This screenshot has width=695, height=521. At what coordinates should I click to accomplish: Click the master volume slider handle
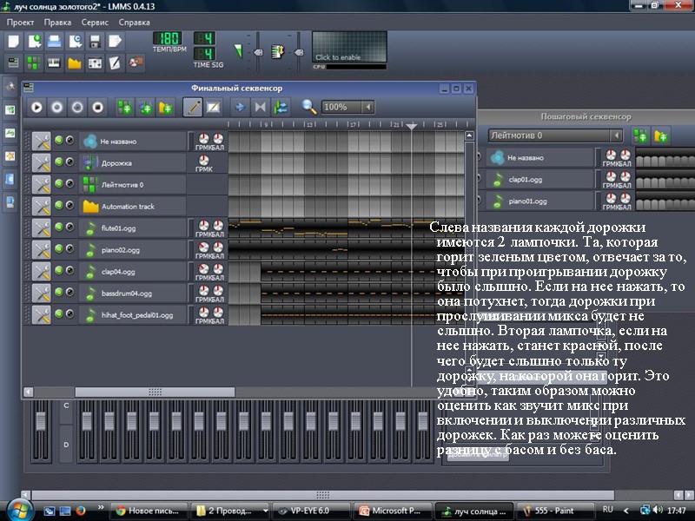(x=258, y=52)
